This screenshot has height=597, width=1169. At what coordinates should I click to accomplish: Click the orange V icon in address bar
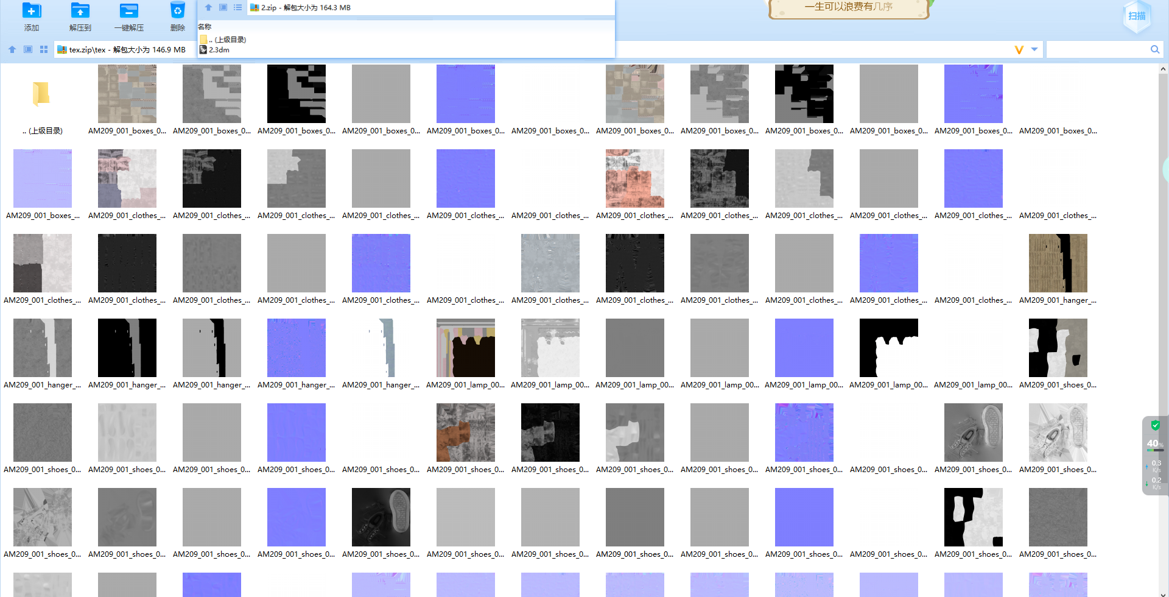(1019, 49)
